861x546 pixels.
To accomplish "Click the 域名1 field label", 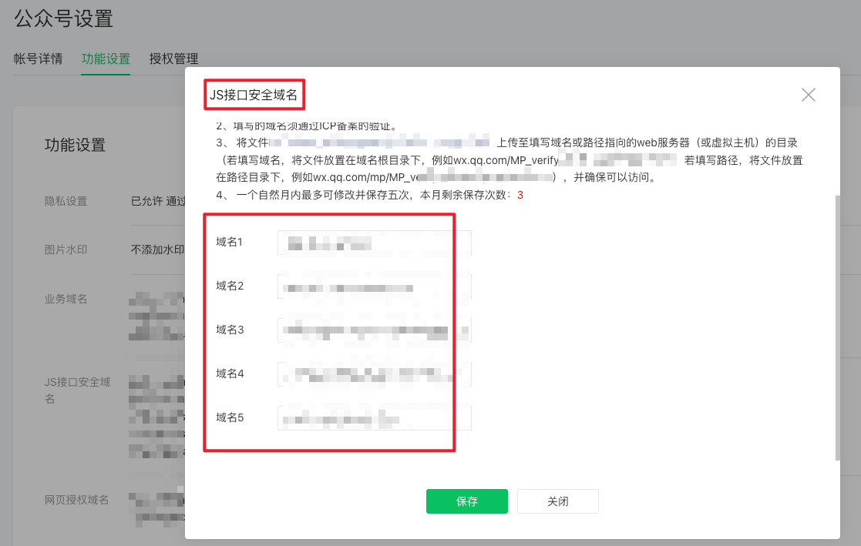I will (229, 242).
